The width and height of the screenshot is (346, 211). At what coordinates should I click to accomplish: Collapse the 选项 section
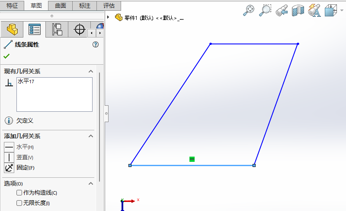(91, 183)
